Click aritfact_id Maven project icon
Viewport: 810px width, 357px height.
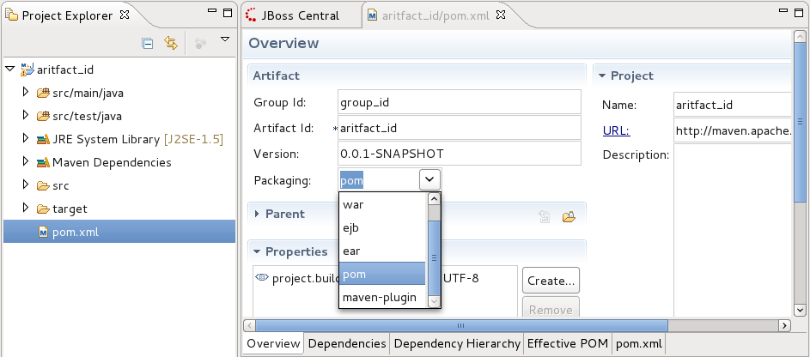(27, 70)
